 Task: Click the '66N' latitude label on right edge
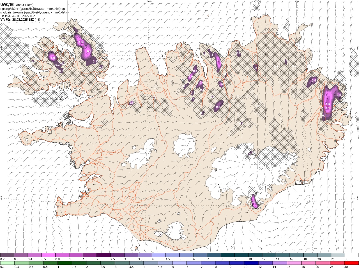tap(358, 48)
